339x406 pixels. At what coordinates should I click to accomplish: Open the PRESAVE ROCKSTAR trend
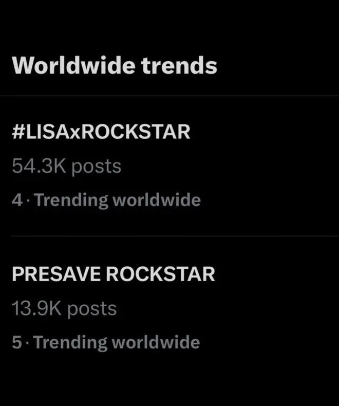pyautogui.click(x=113, y=274)
